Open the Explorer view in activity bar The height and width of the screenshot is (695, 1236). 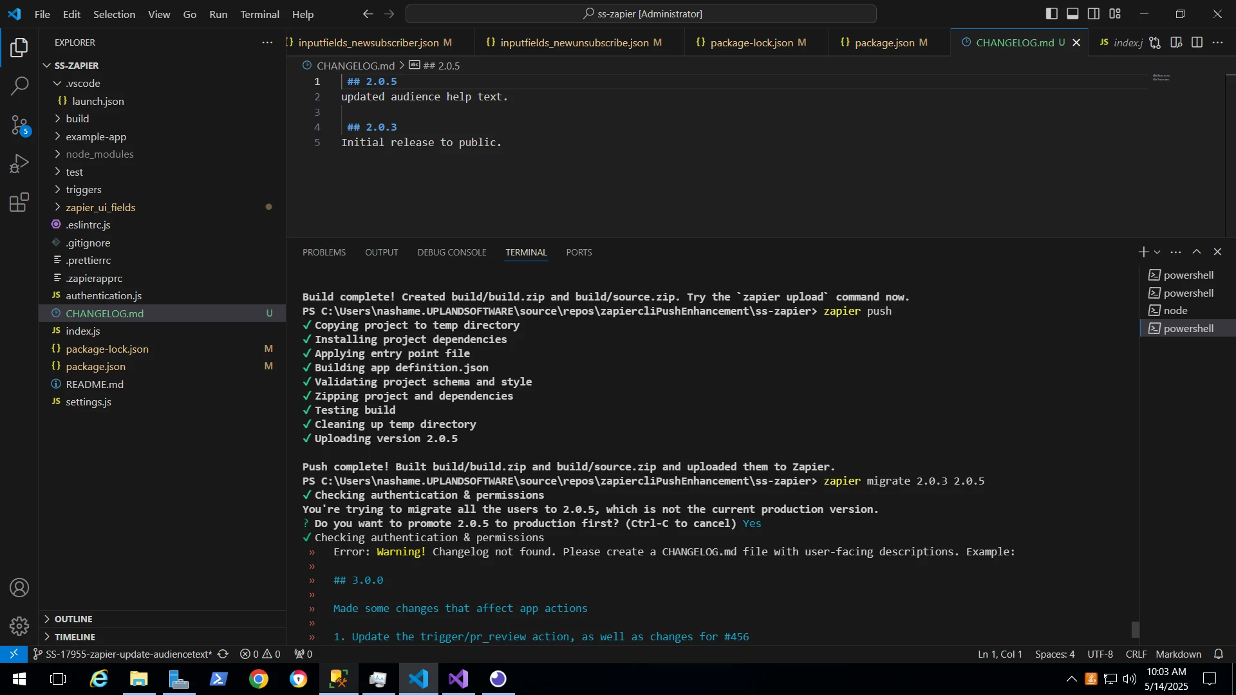pyautogui.click(x=19, y=48)
